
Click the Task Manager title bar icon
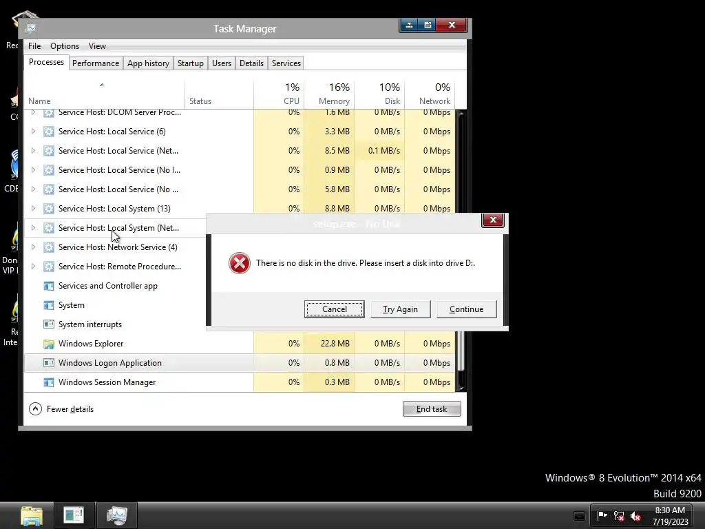(30, 28)
